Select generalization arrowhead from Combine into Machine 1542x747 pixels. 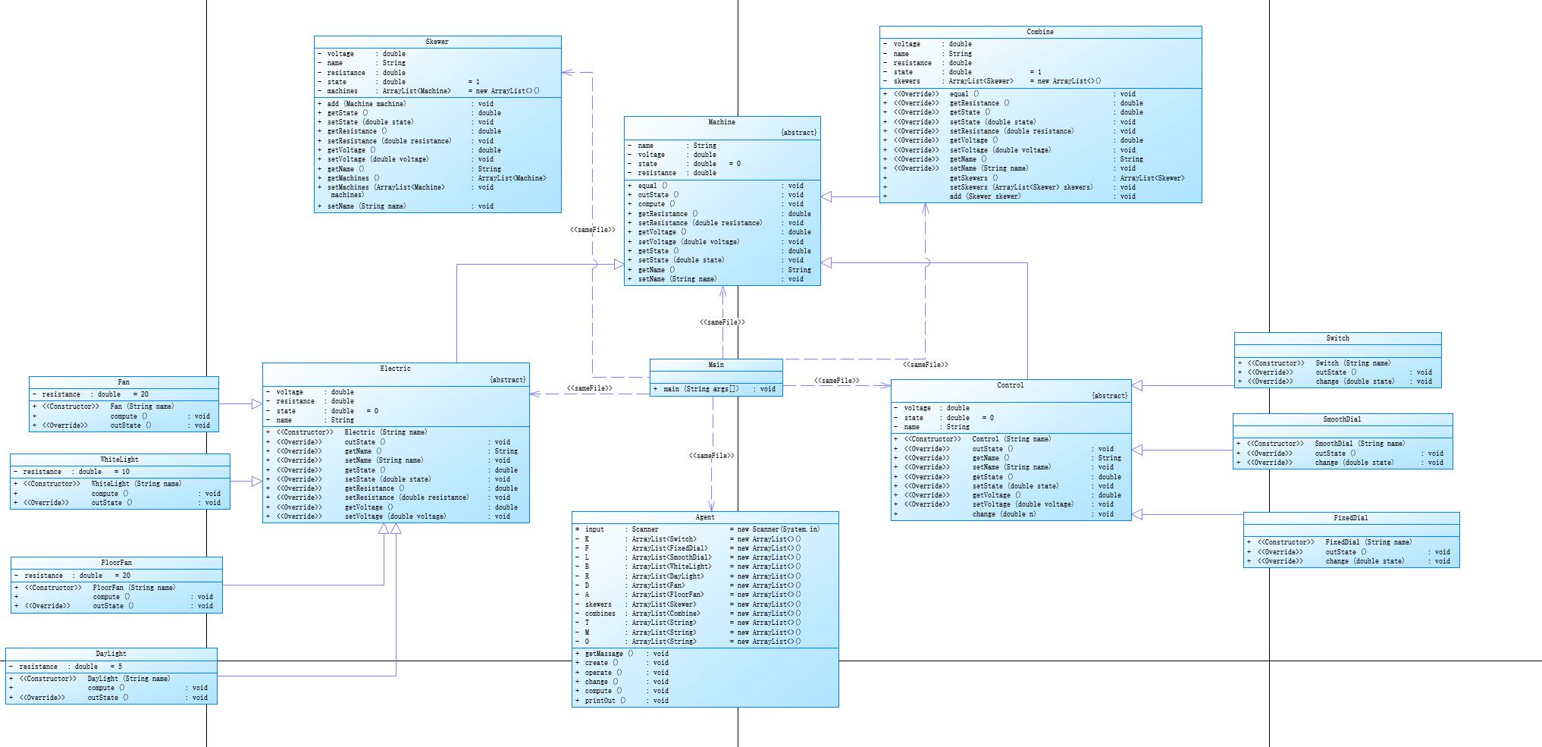tap(826, 196)
